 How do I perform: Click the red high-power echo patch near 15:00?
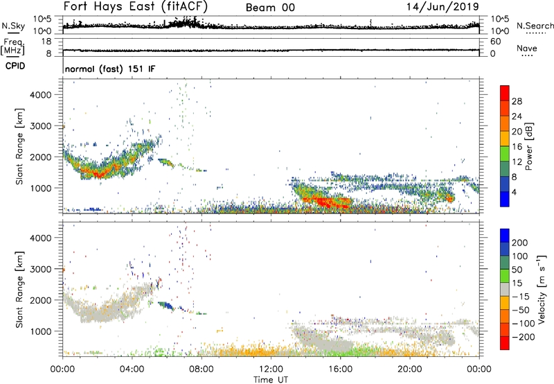click(x=327, y=202)
